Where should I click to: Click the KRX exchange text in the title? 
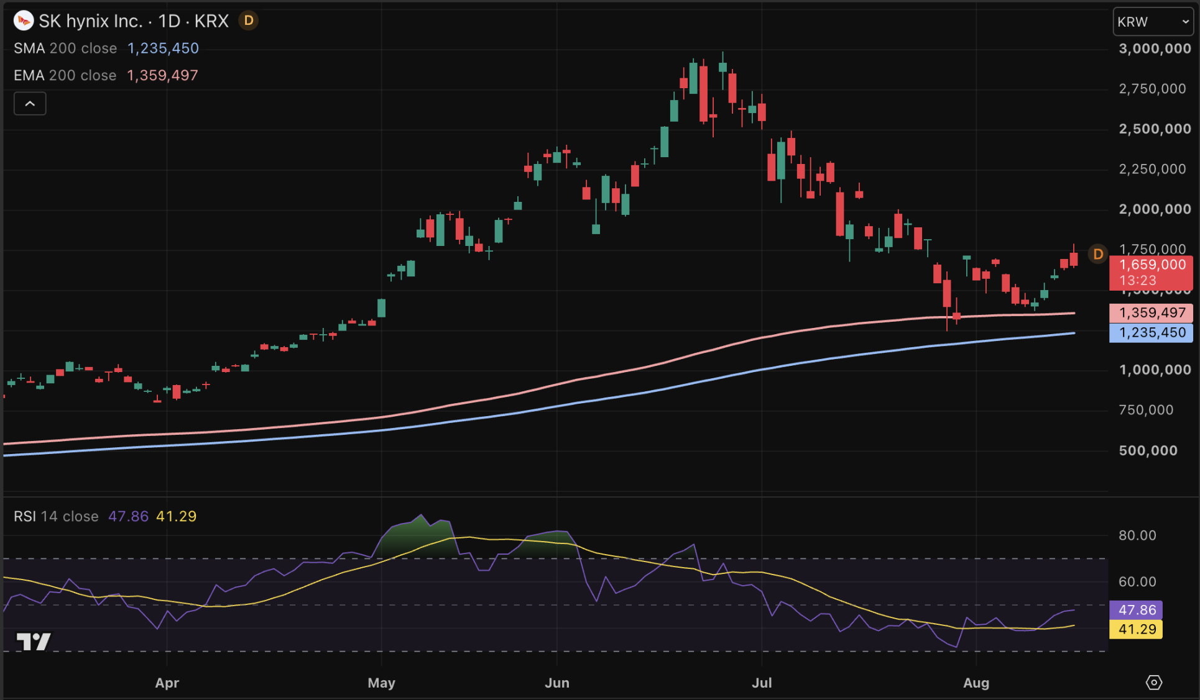point(211,21)
